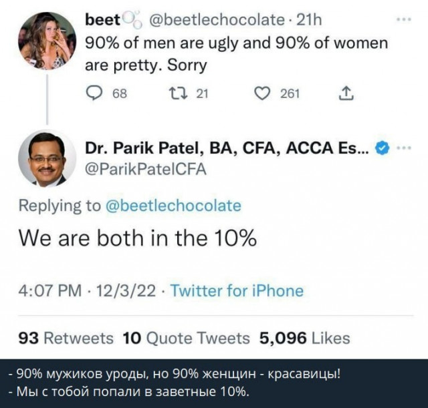Screen dimensions: 428x408
Task: Click the 4:07 PM 12/3/22 timestamp
Action: (88, 290)
